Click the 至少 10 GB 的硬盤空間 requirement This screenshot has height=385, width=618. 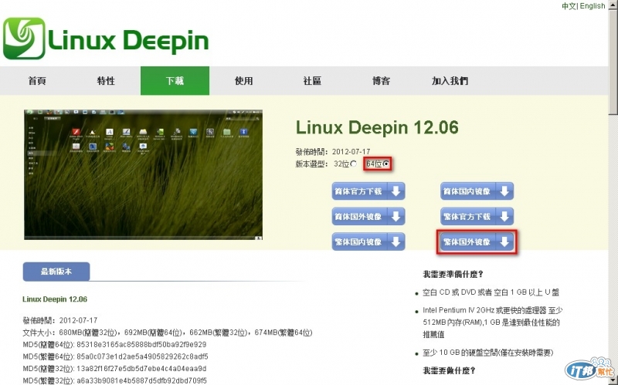488,353
